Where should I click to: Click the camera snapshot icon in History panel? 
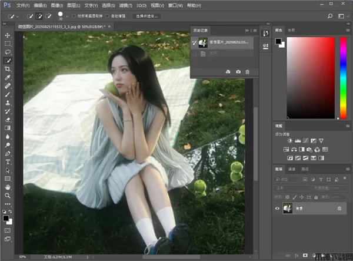(238, 71)
